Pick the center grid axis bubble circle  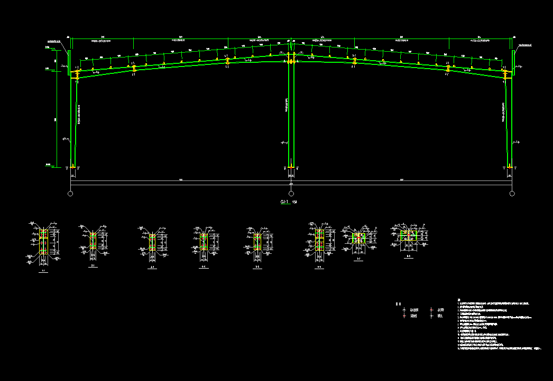[291, 194]
